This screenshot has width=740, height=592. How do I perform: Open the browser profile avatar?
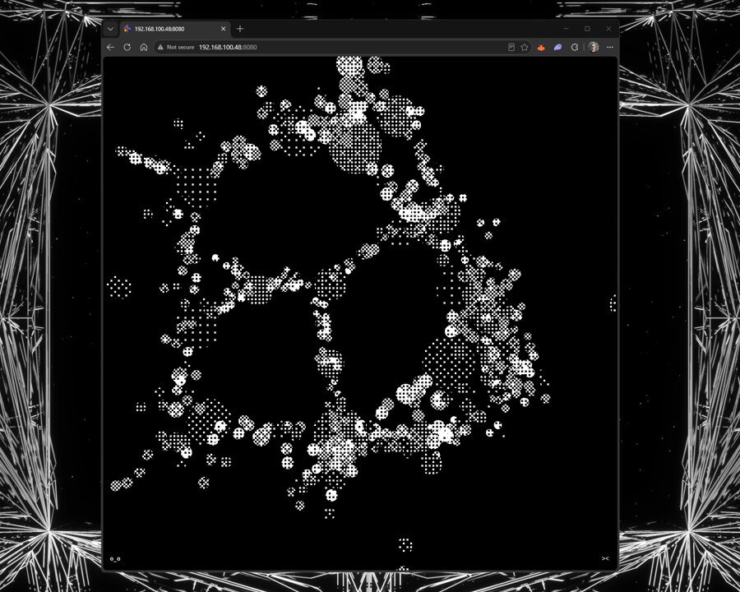click(x=593, y=47)
